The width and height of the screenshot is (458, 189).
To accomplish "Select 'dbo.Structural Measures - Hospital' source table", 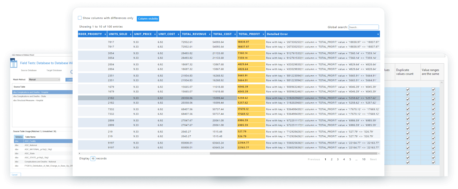I will click(x=42, y=100).
